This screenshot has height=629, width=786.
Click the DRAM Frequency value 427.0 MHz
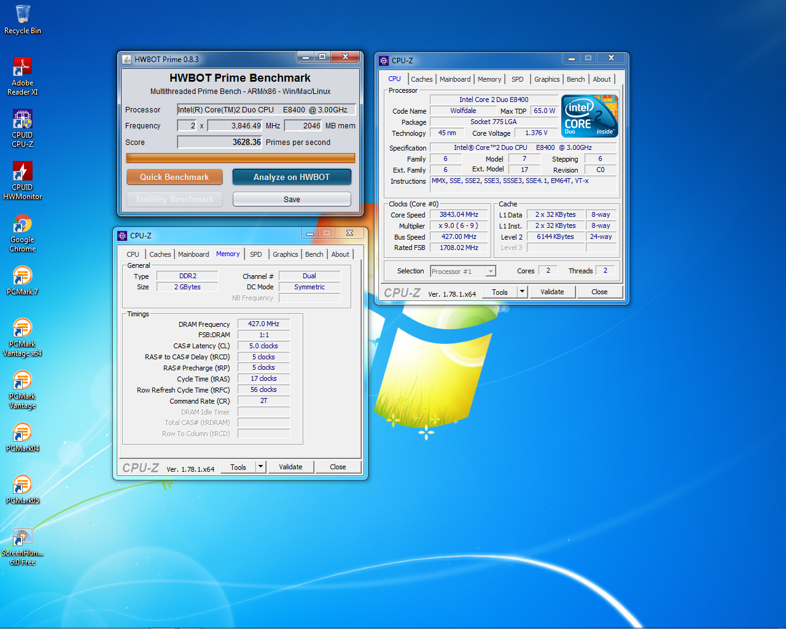263,324
